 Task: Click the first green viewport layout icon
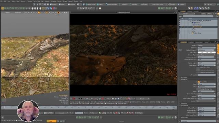pos(159,8)
